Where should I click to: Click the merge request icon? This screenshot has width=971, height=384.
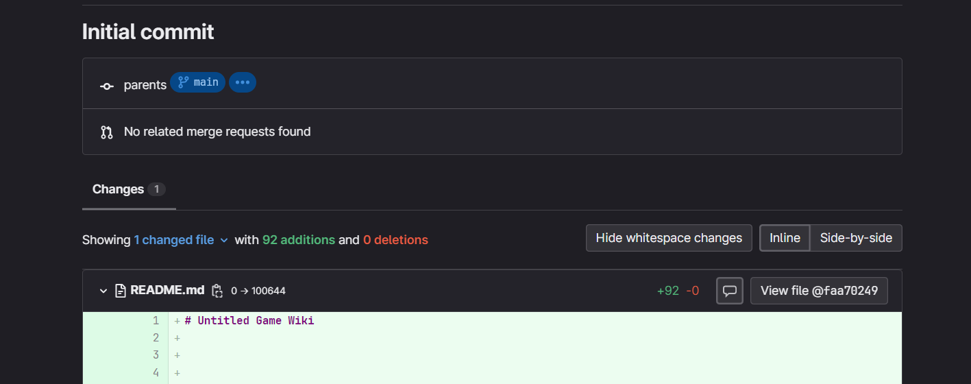[106, 132]
